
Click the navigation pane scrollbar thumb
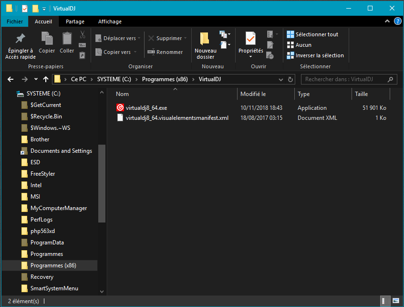(x=102, y=183)
